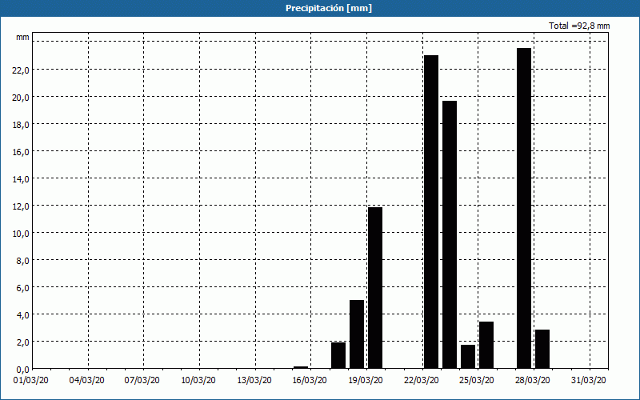Click the 0,0 y-axis value

[22, 370]
